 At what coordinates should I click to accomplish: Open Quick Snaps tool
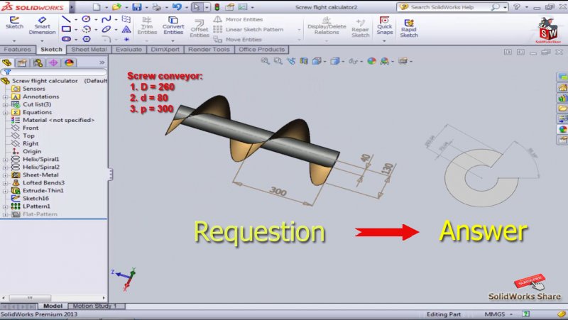[384, 26]
